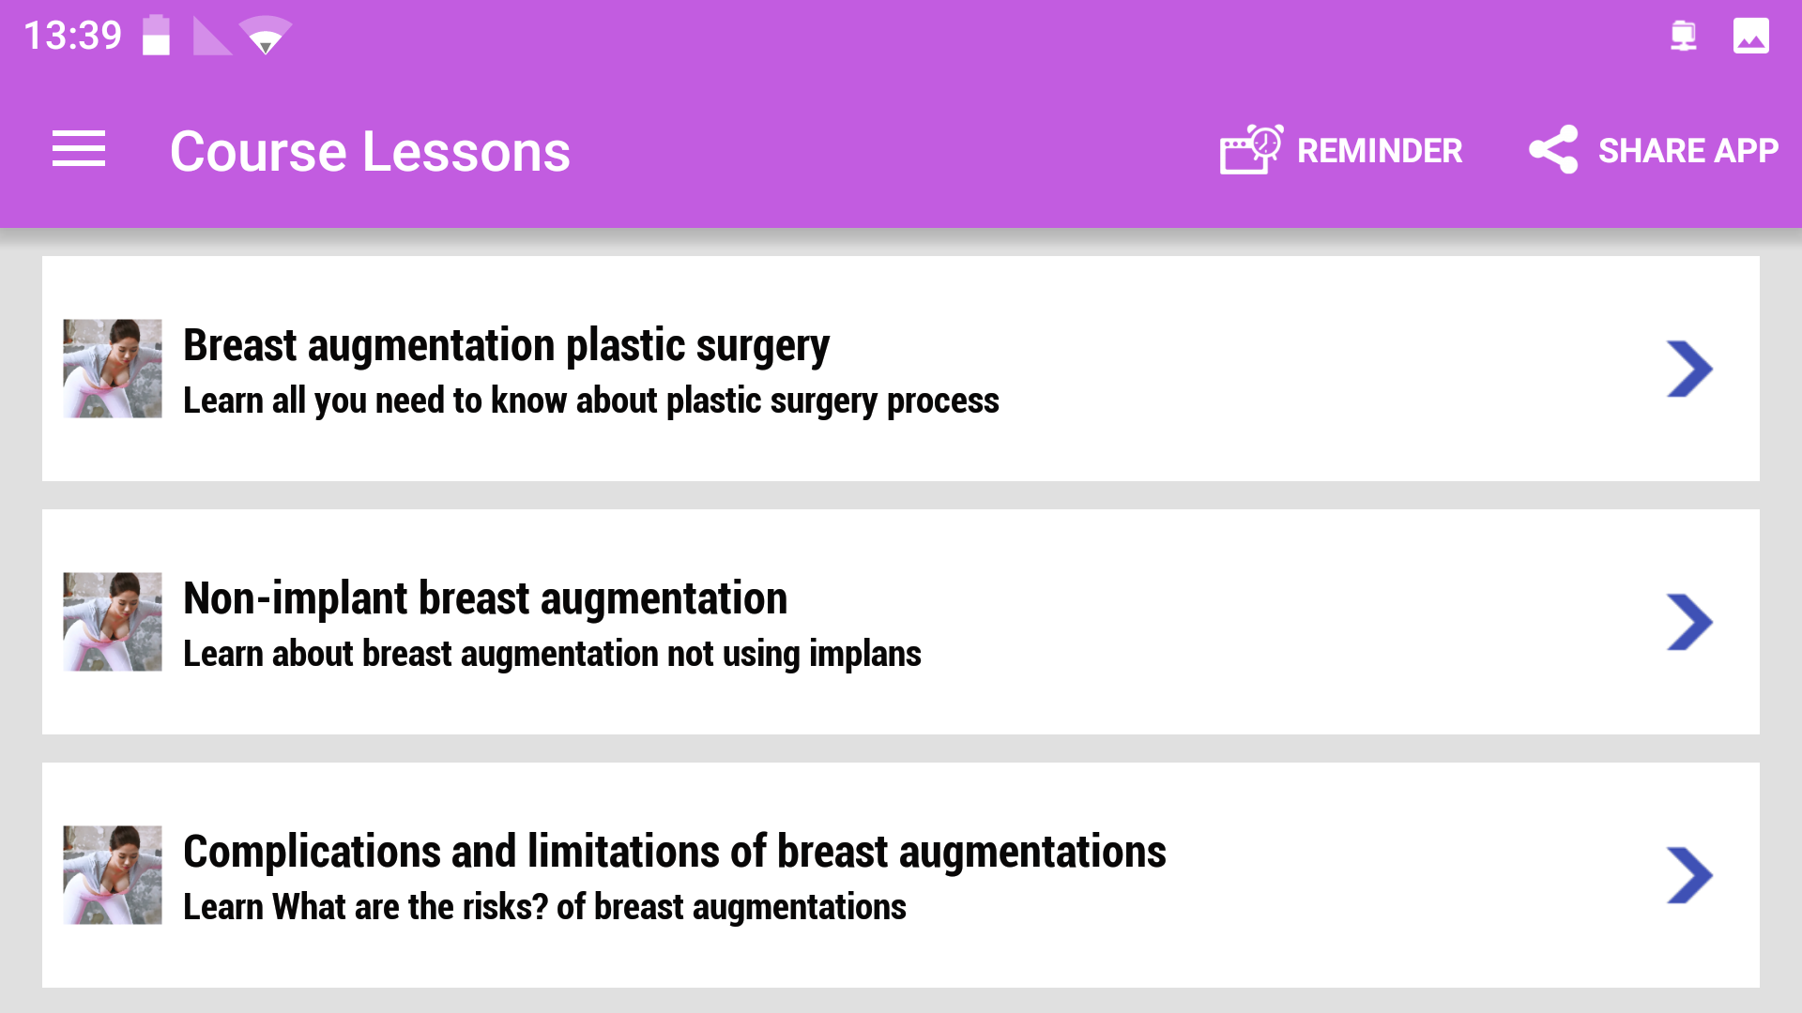The height and width of the screenshot is (1013, 1802).
Task: Select "Complications and limitations of breast augmentations" title
Action: 674,852
